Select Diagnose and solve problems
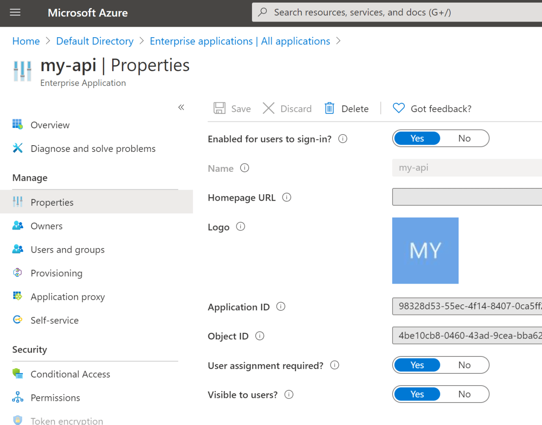This screenshot has width=542, height=425. tap(93, 148)
